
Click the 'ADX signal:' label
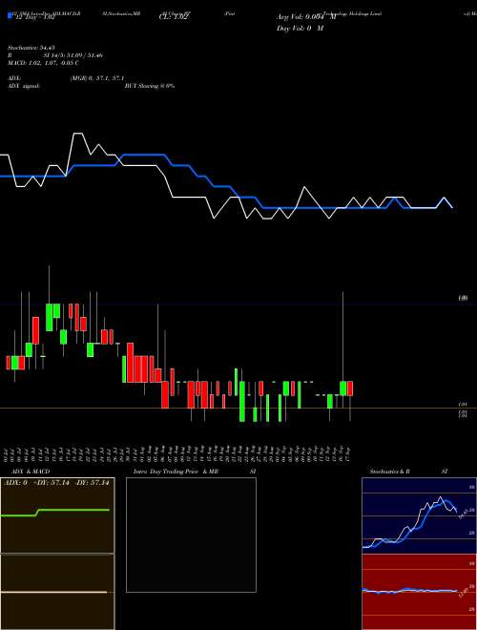pos(24,86)
